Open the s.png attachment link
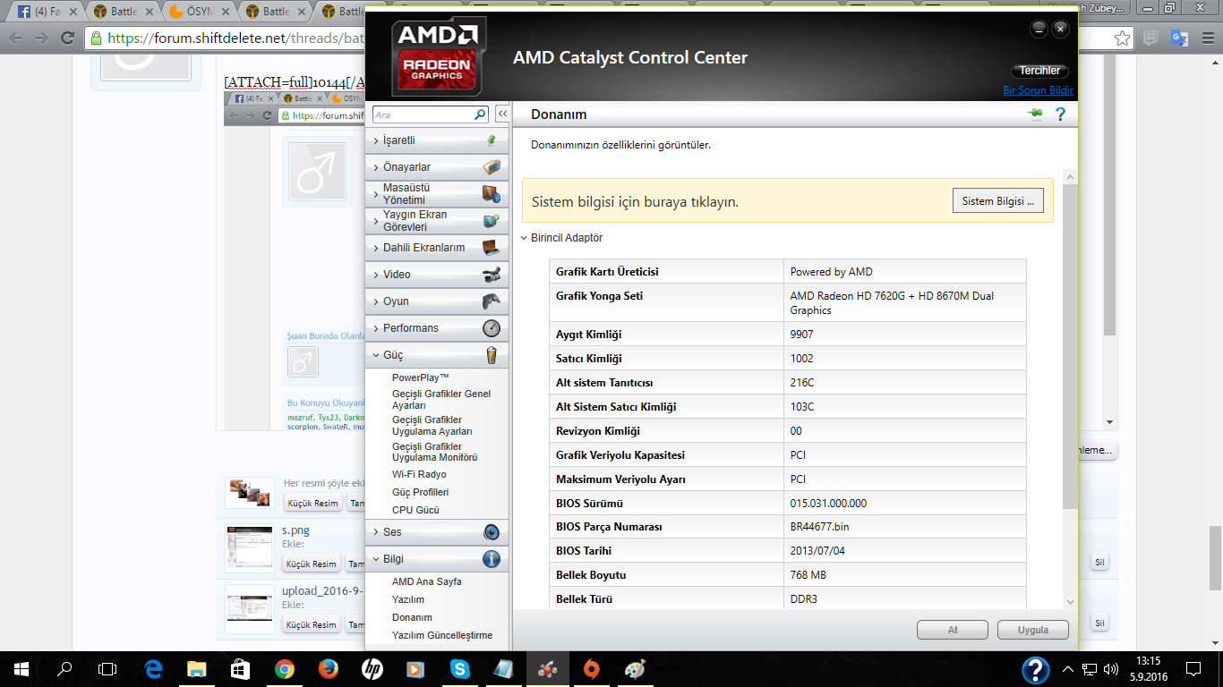Image resolution: width=1223 pixels, height=687 pixels. (295, 530)
